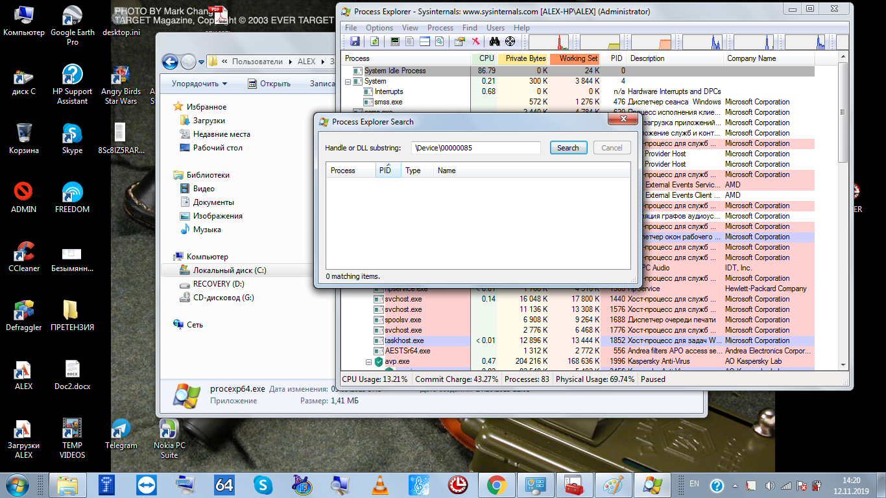The height and width of the screenshot is (498, 886).
Task: Click VLC cone icon in taskbar
Action: [379, 484]
